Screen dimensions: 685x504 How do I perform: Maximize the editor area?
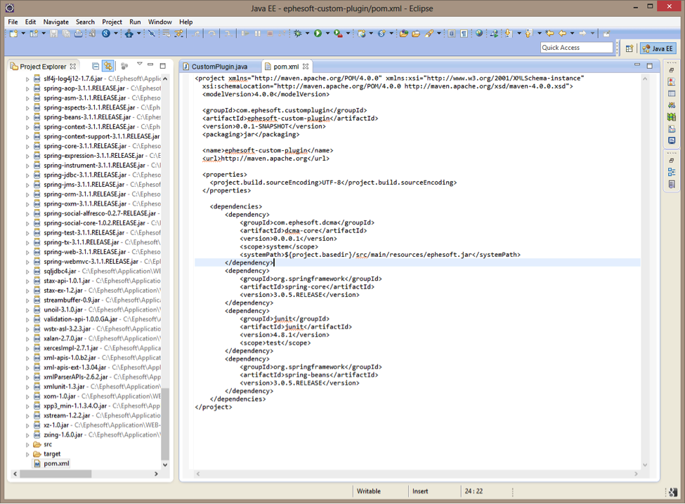point(650,66)
